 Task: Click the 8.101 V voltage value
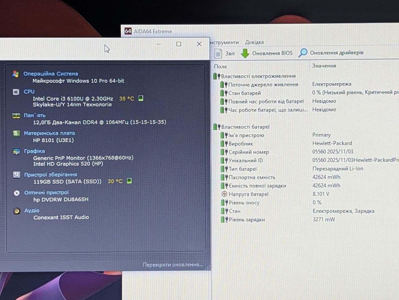coord(321,194)
